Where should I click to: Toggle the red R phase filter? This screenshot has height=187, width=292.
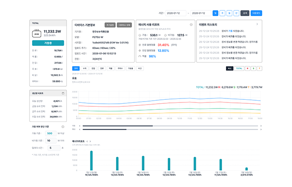[x=248, y=68]
